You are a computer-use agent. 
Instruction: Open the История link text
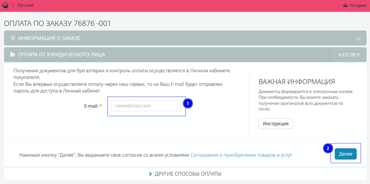[x=358, y=5]
